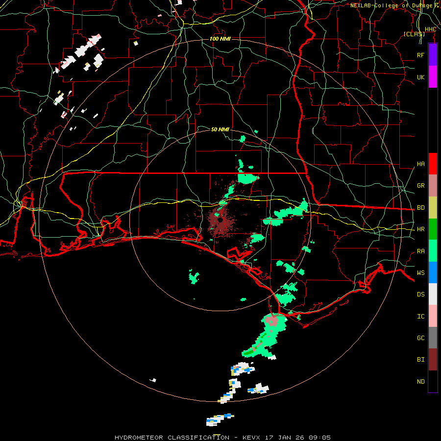Click the BD legend label
The width and height of the screenshot is (441, 441).
tap(420, 208)
